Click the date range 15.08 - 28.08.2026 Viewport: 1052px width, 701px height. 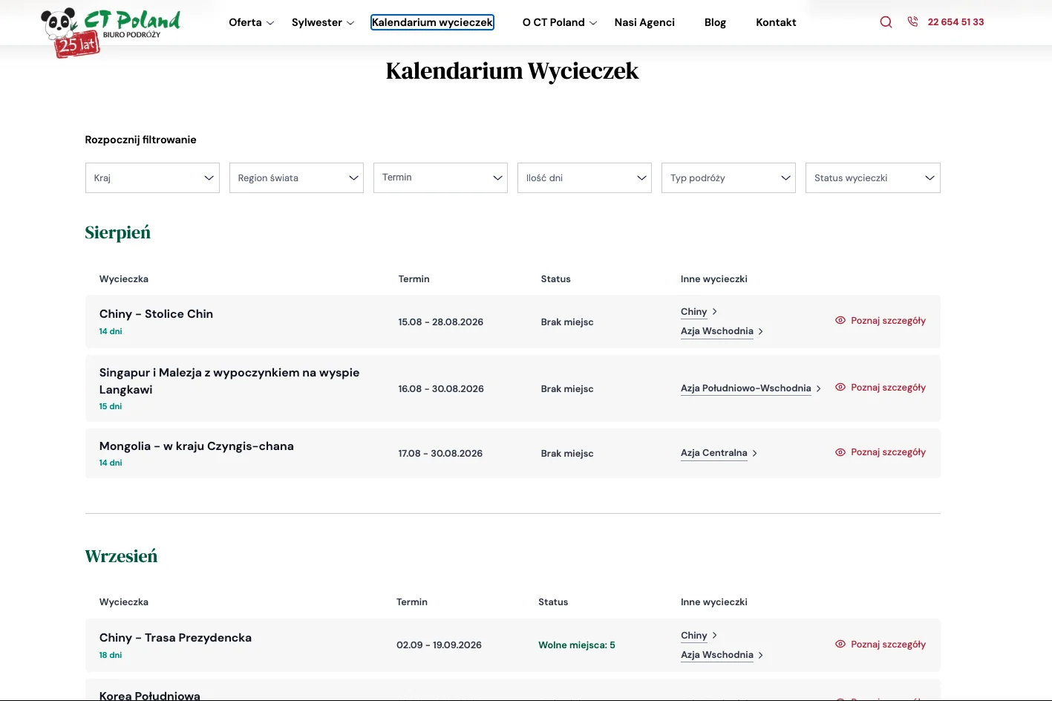click(x=440, y=322)
